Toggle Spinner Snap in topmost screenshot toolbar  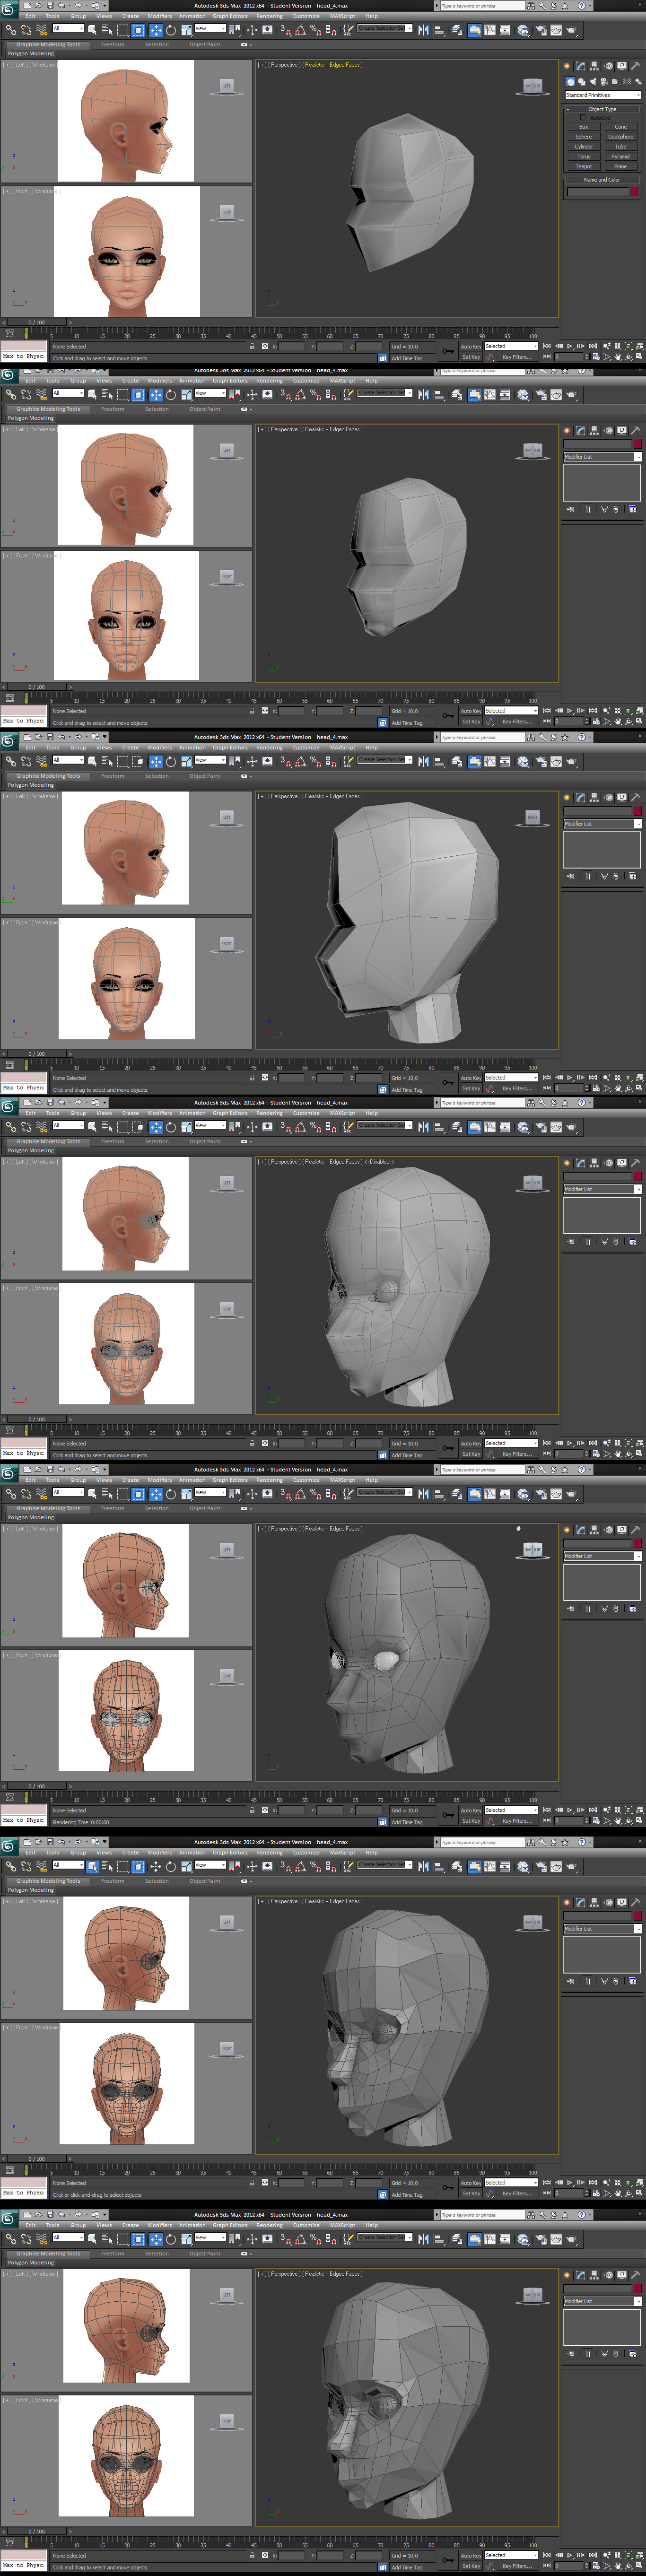click(330, 30)
